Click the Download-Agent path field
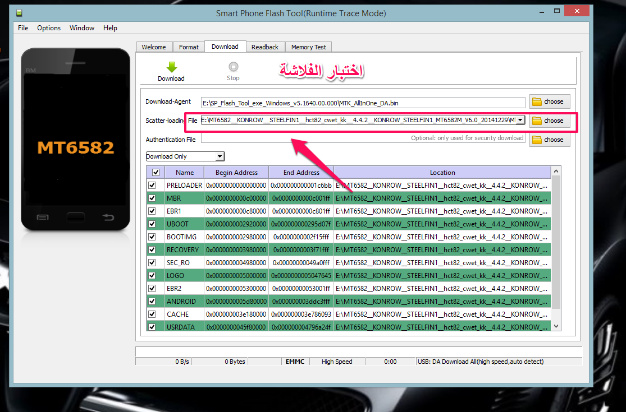The height and width of the screenshot is (412, 626). (x=363, y=103)
